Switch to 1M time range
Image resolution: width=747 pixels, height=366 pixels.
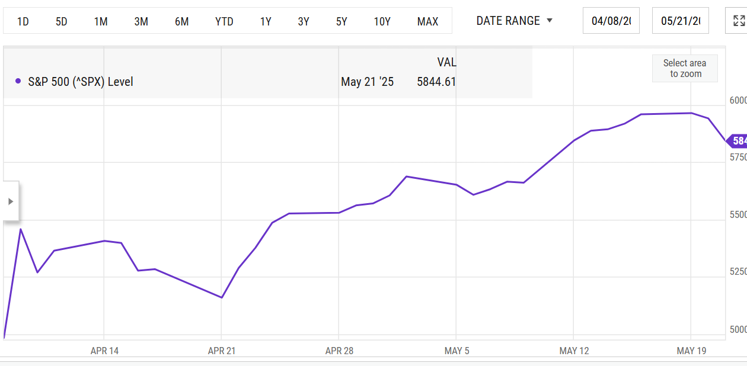point(101,21)
